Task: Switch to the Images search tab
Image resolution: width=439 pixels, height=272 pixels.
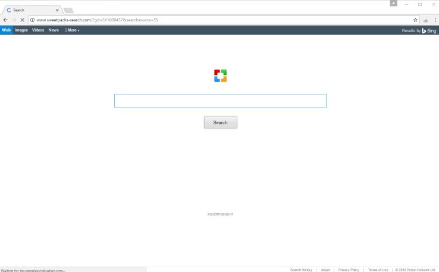Action: pos(21,30)
